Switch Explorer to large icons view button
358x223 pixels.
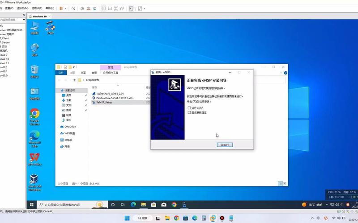pos(285,183)
